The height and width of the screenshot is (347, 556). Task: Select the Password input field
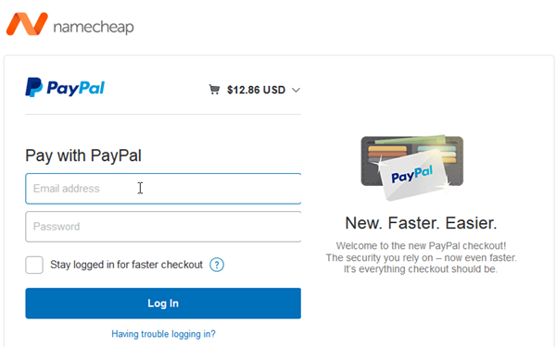tap(163, 227)
